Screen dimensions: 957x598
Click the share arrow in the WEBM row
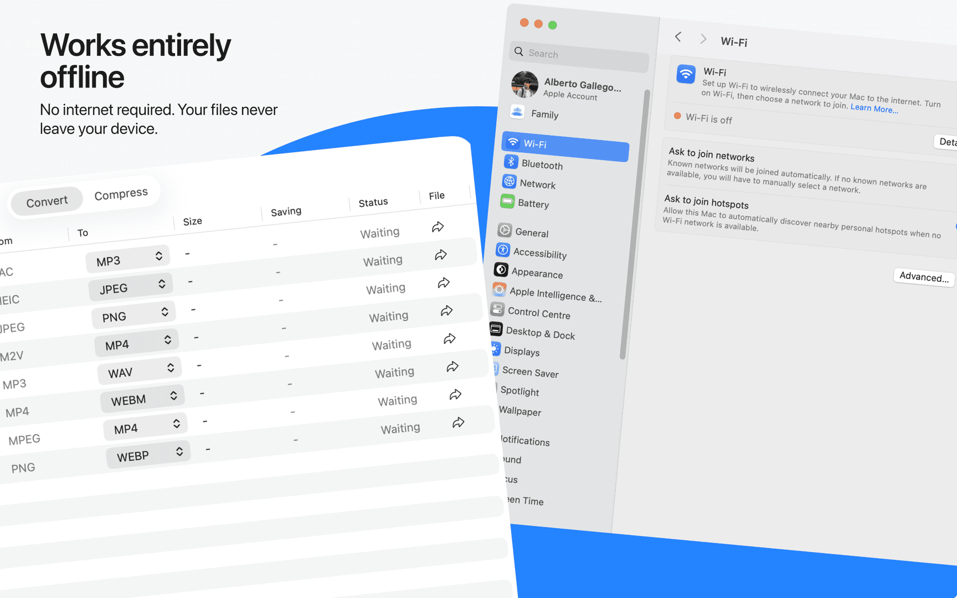pos(453,367)
